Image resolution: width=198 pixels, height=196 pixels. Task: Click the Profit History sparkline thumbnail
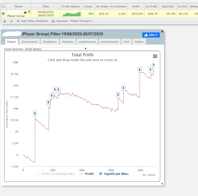click(x=71, y=14)
